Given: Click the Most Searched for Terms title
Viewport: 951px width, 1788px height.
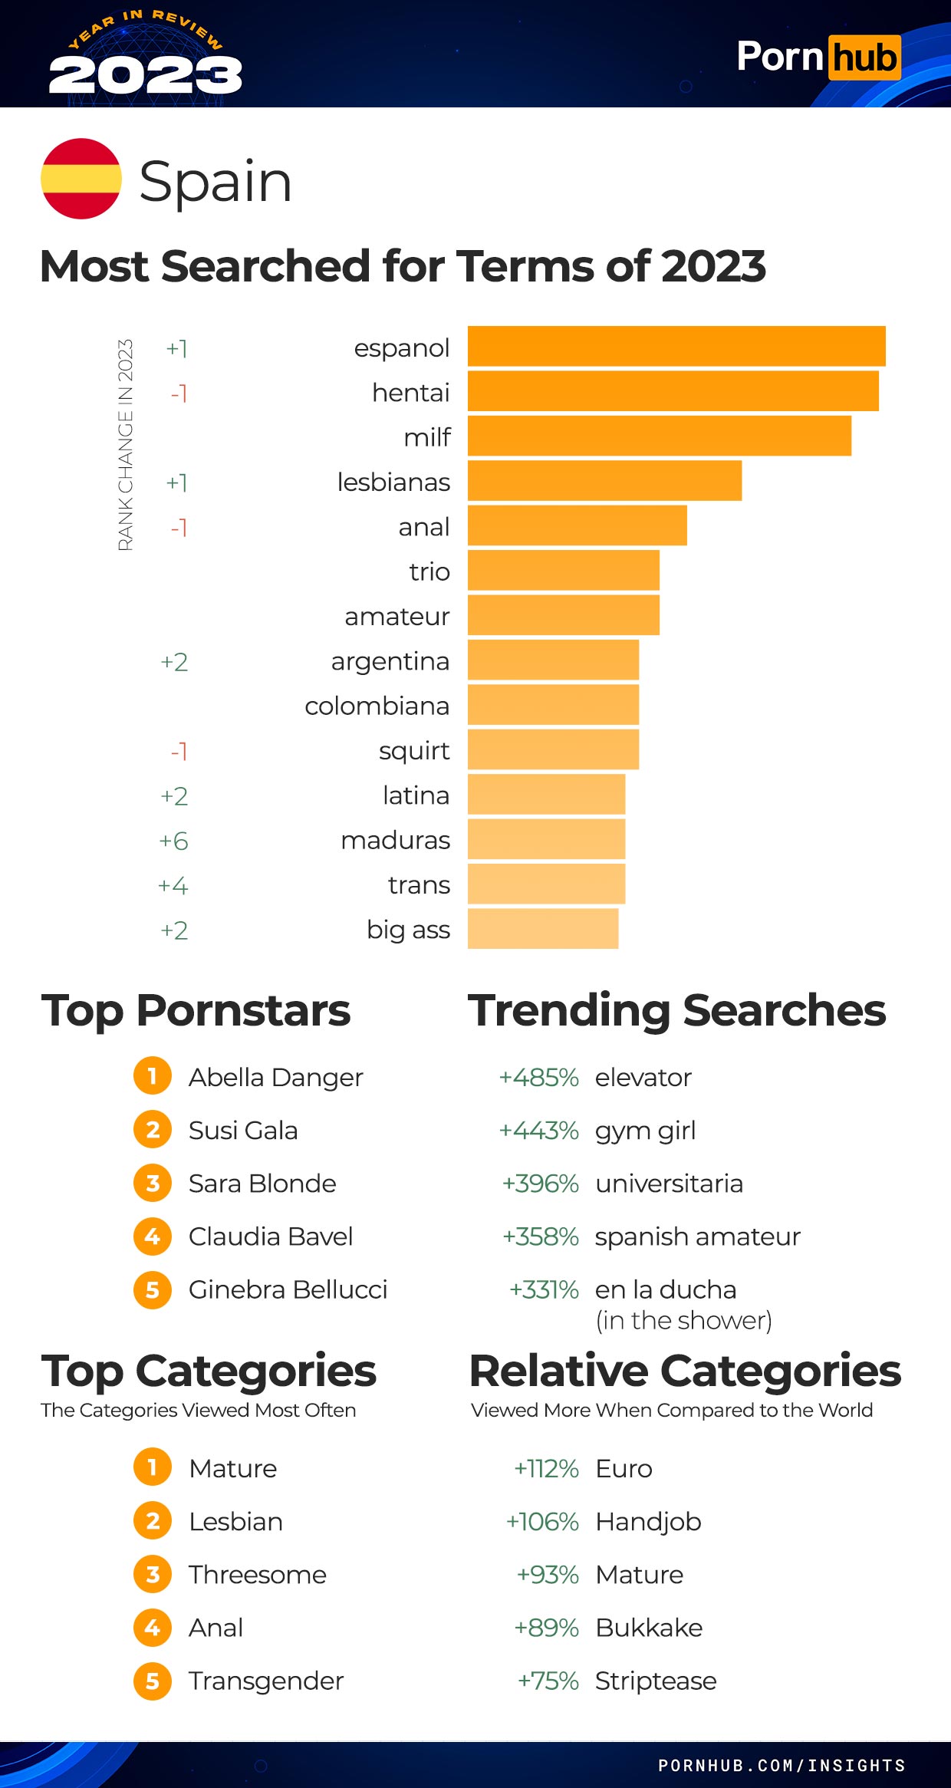Looking at the screenshot, I should coord(403,266).
